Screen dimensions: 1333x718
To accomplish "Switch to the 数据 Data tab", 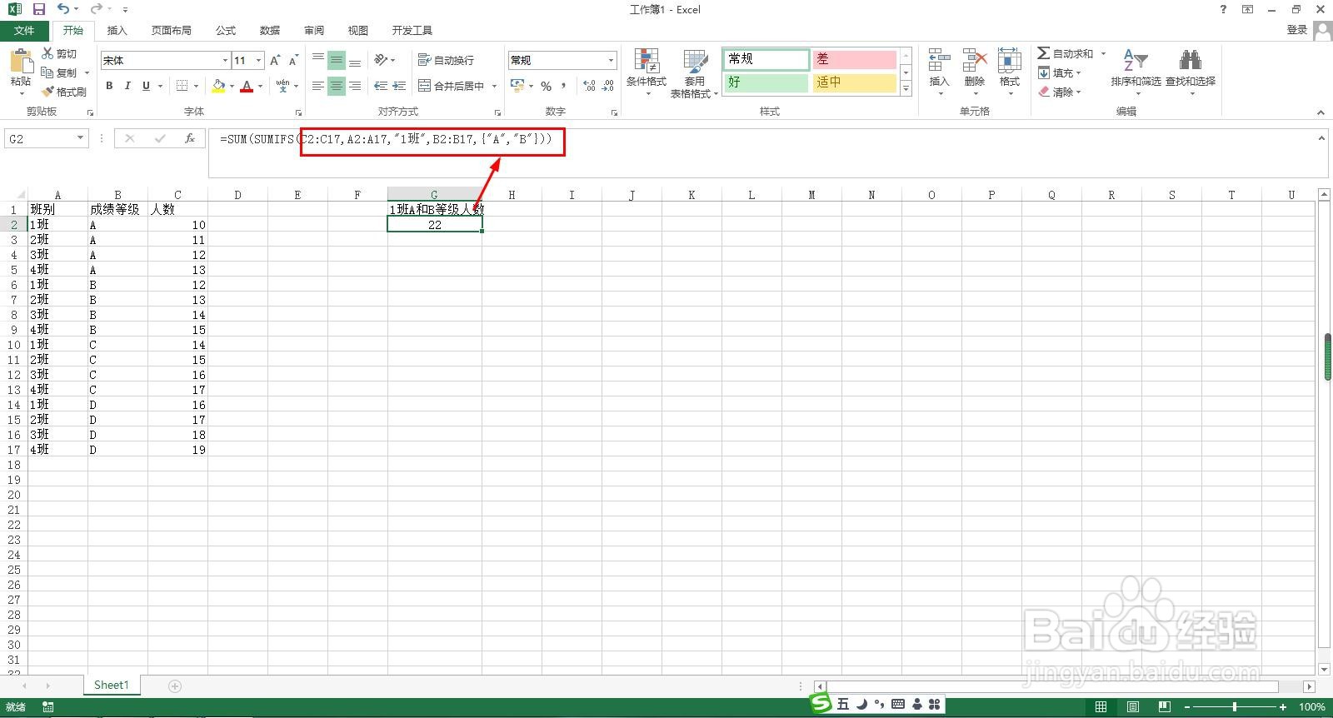I will click(x=270, y=30).
